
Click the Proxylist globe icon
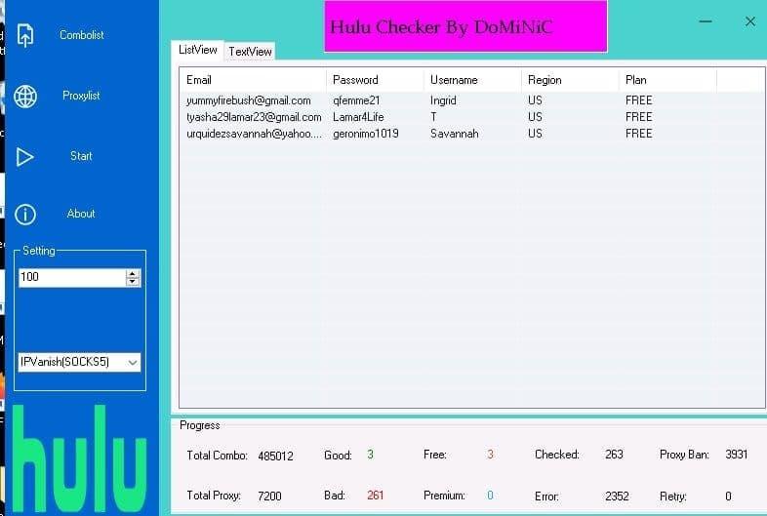(25, 96)
